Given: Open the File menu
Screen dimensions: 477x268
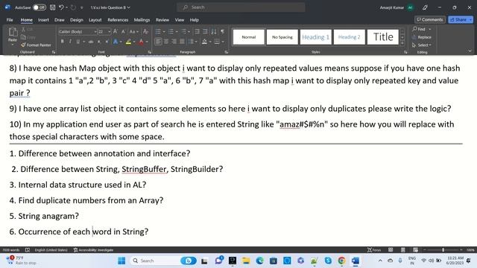Looking at the screenshot, I should point(10,20).
